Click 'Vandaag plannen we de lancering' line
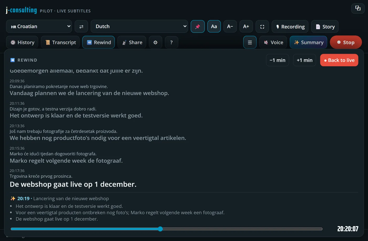 coord(89,93)
